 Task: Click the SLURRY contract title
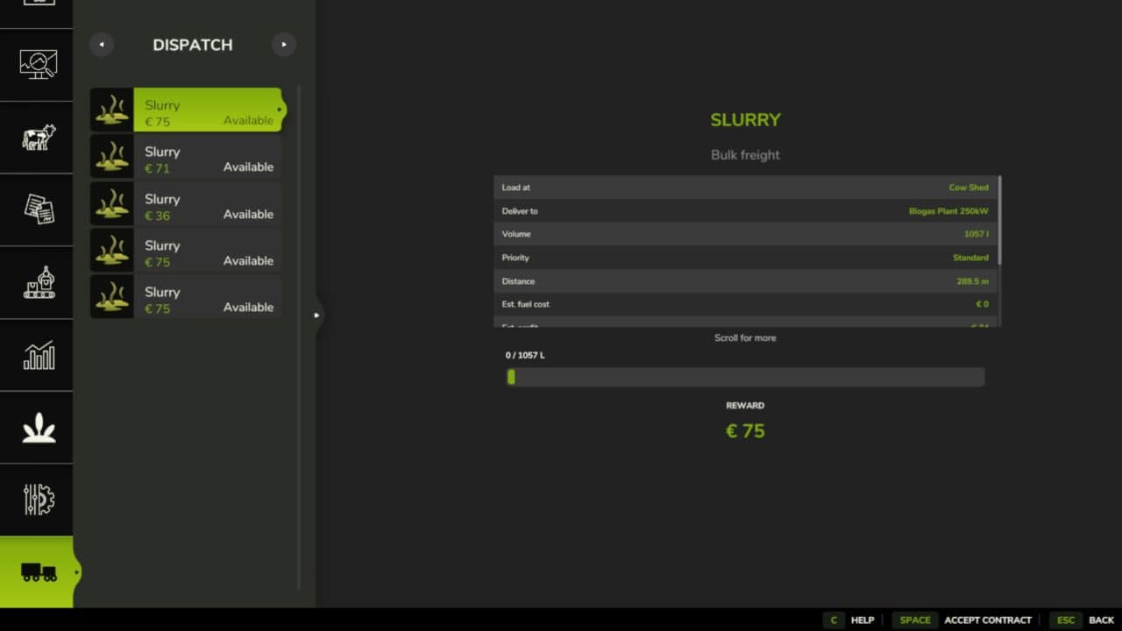coord(745,120)
